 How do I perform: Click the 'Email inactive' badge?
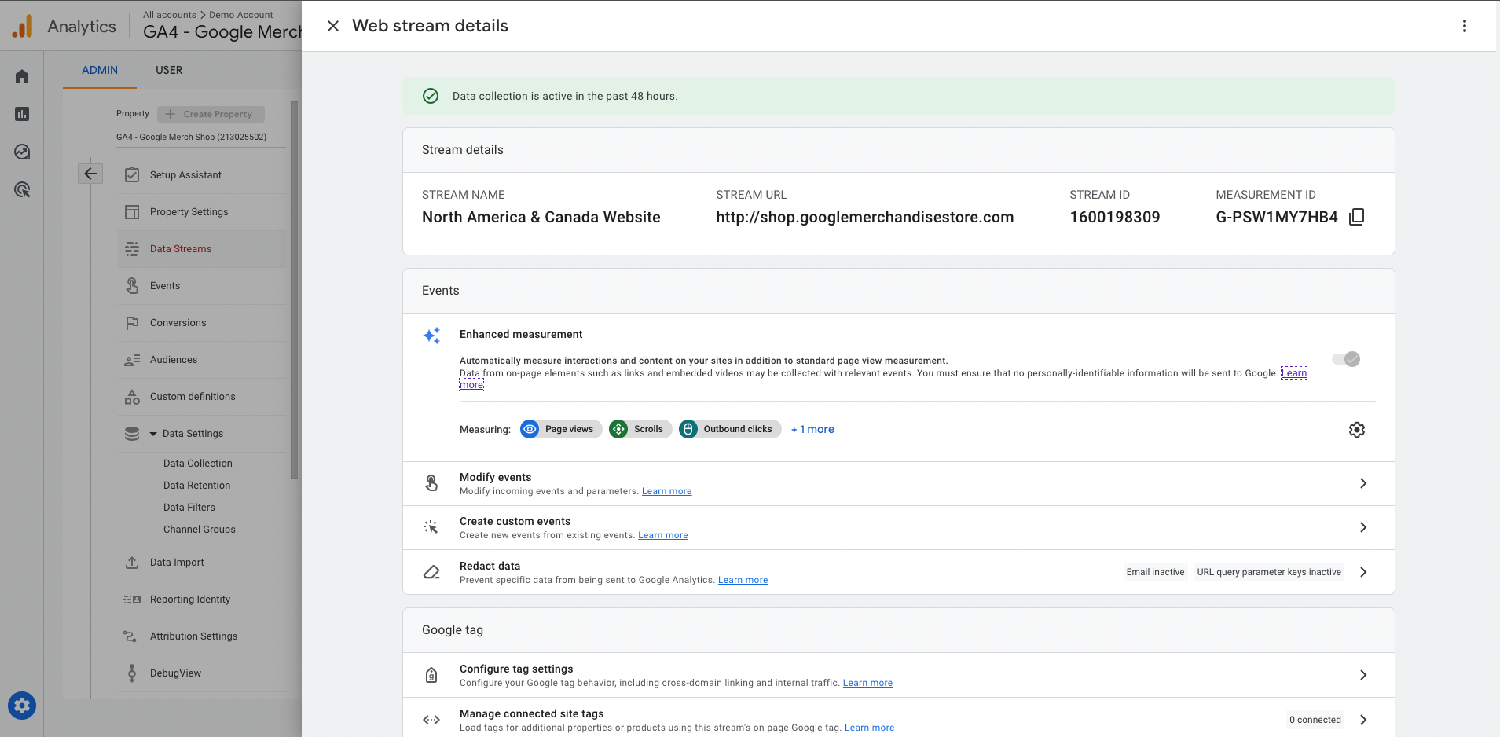pos(1155,572)
